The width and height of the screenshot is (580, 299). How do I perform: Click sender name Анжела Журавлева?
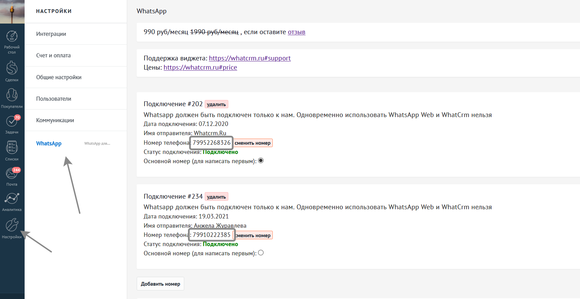coord(220,226)
